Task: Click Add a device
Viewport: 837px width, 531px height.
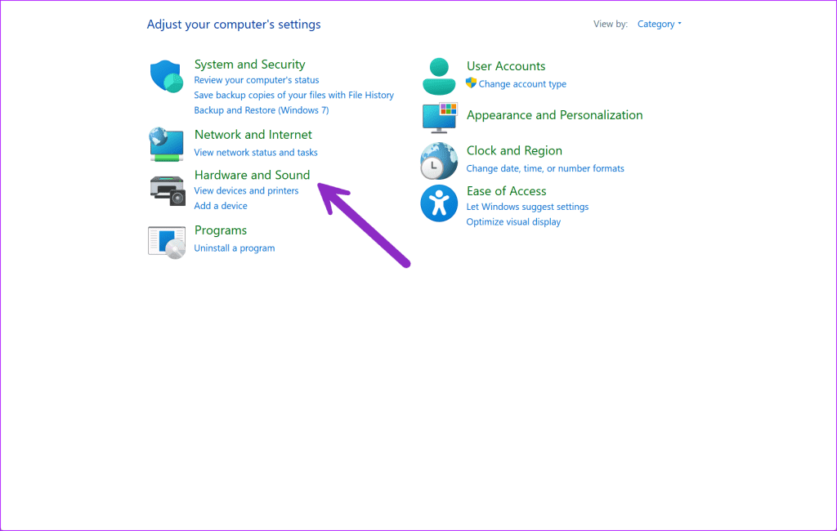Action: point(221,205)
